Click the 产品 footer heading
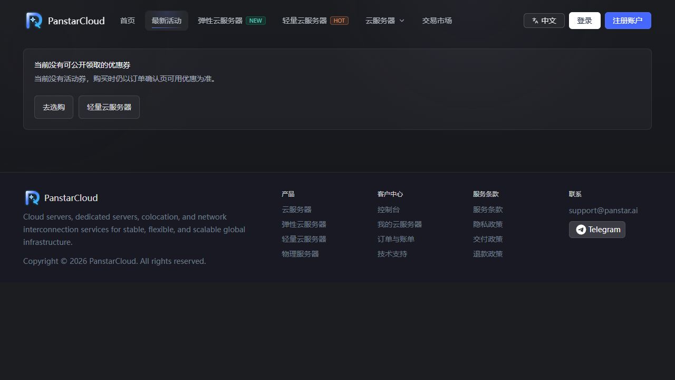675x380 pixels. pos(288,194)
